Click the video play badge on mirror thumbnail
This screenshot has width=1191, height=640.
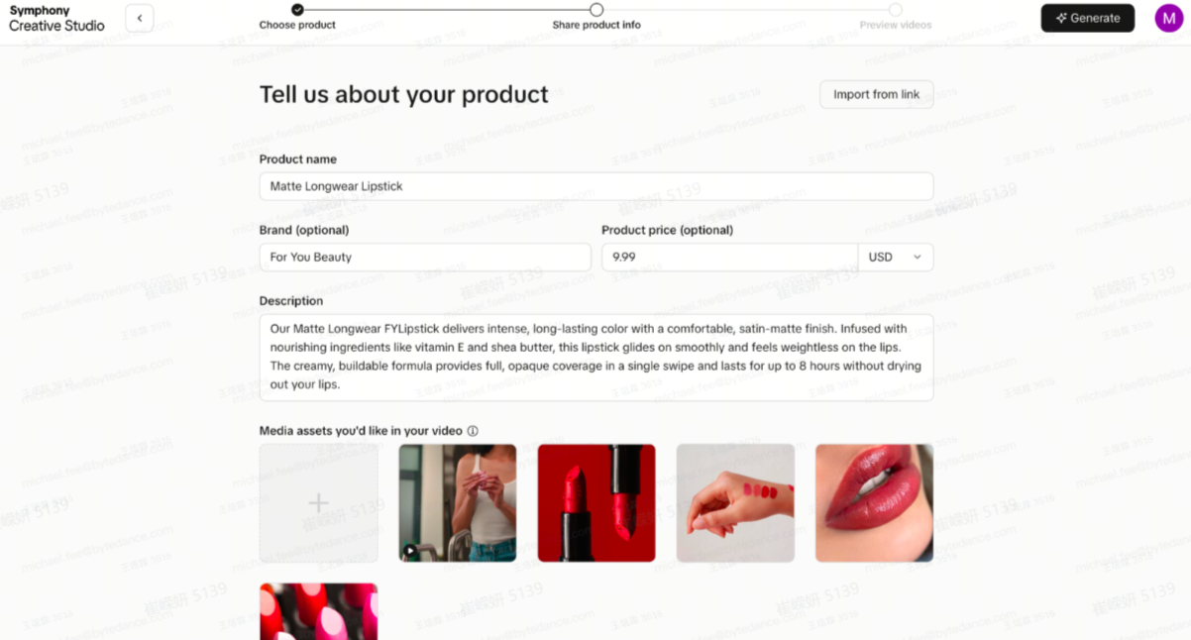(409, 551)
